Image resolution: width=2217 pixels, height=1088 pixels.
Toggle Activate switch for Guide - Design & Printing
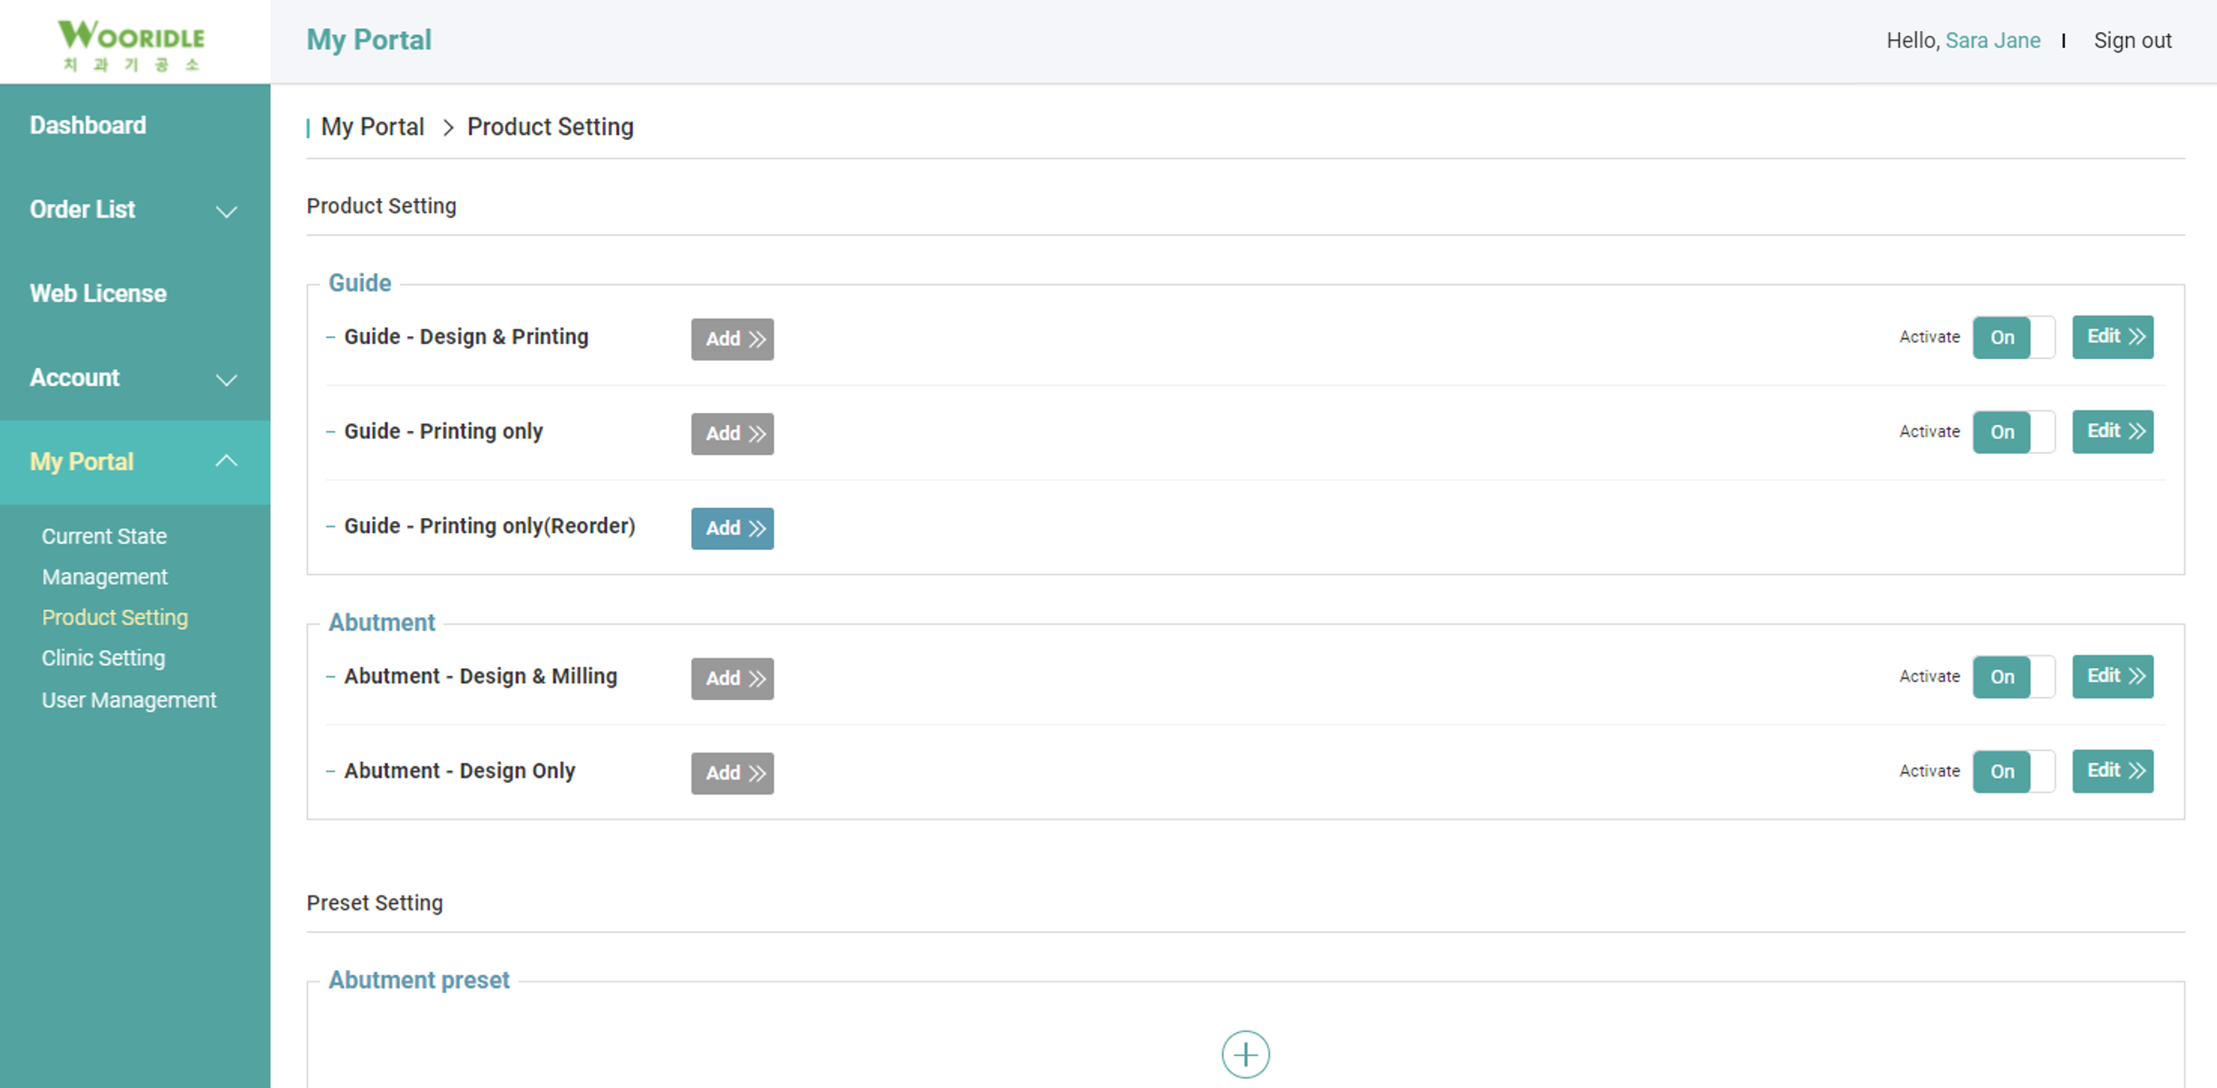(2012, 338)
